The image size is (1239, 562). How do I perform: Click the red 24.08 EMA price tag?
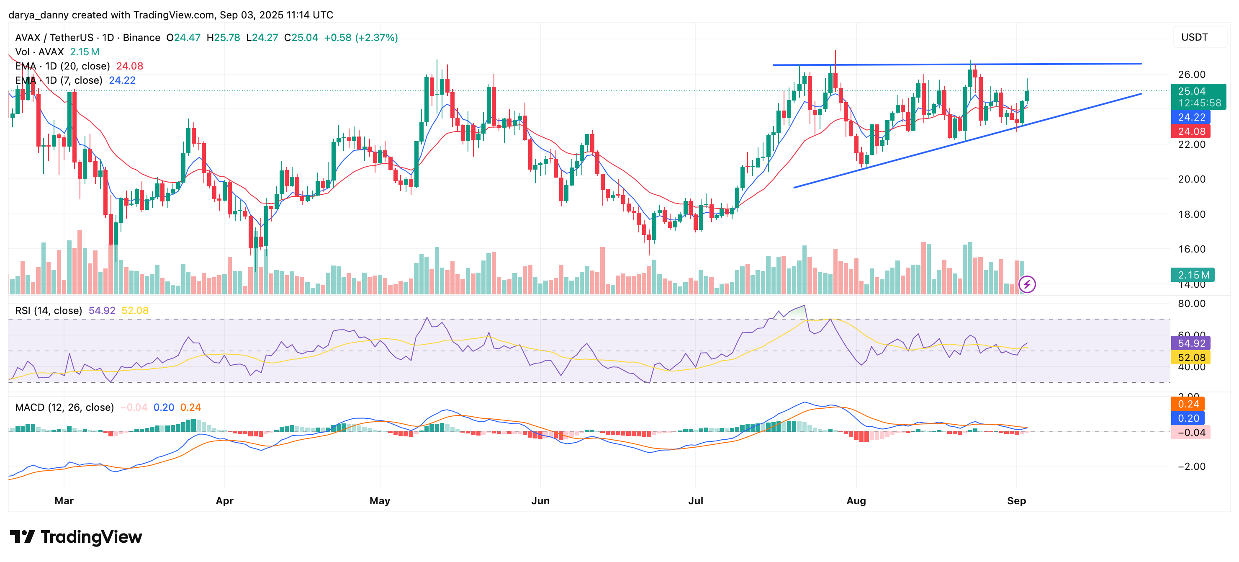pos(1192,131)
